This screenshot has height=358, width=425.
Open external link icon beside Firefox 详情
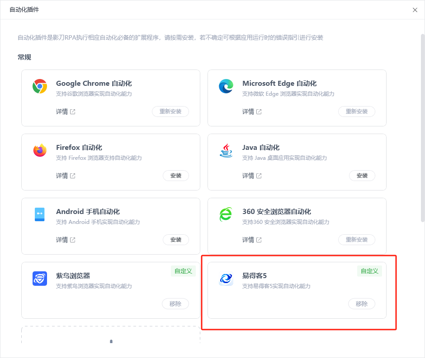73,176
